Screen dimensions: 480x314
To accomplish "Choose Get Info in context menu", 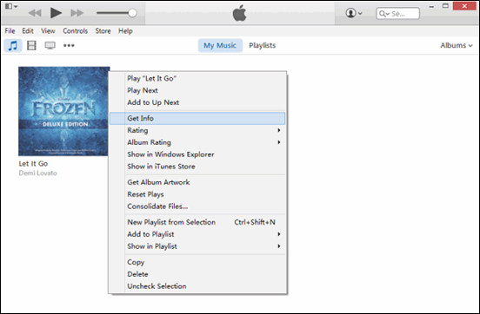I will pyautogui.click(x=197, y=118).
